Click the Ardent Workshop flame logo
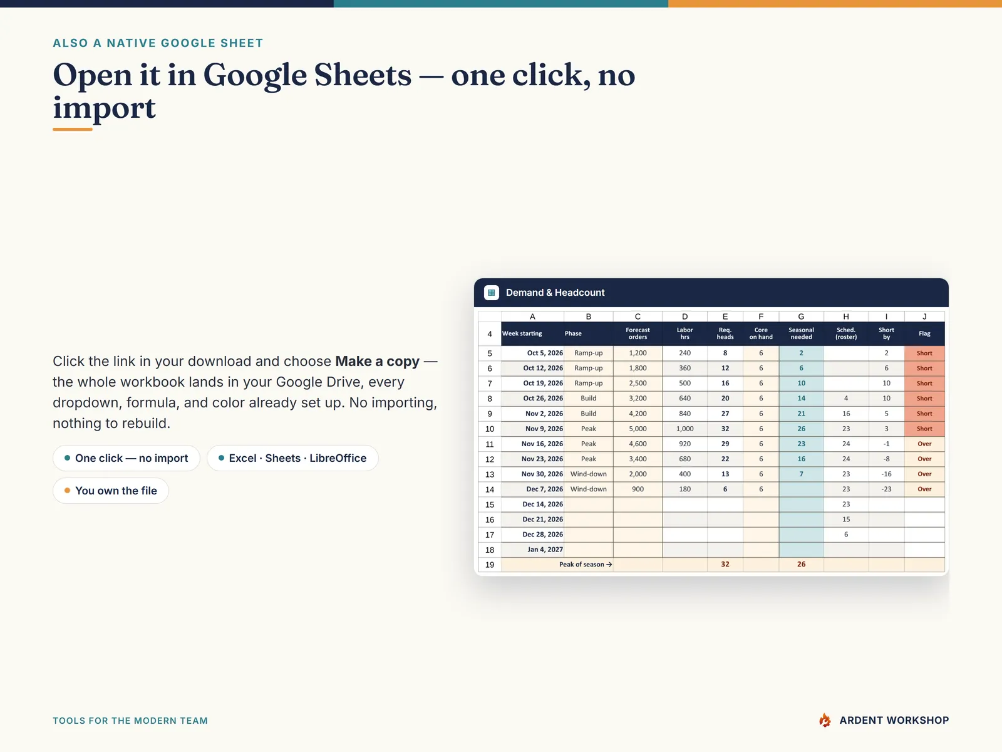Image resolution: width=1002 pixels, height=752 pixels. coord(825,721)
